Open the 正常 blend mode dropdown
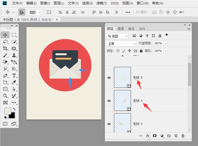198x146 pixels. point(122,43)
